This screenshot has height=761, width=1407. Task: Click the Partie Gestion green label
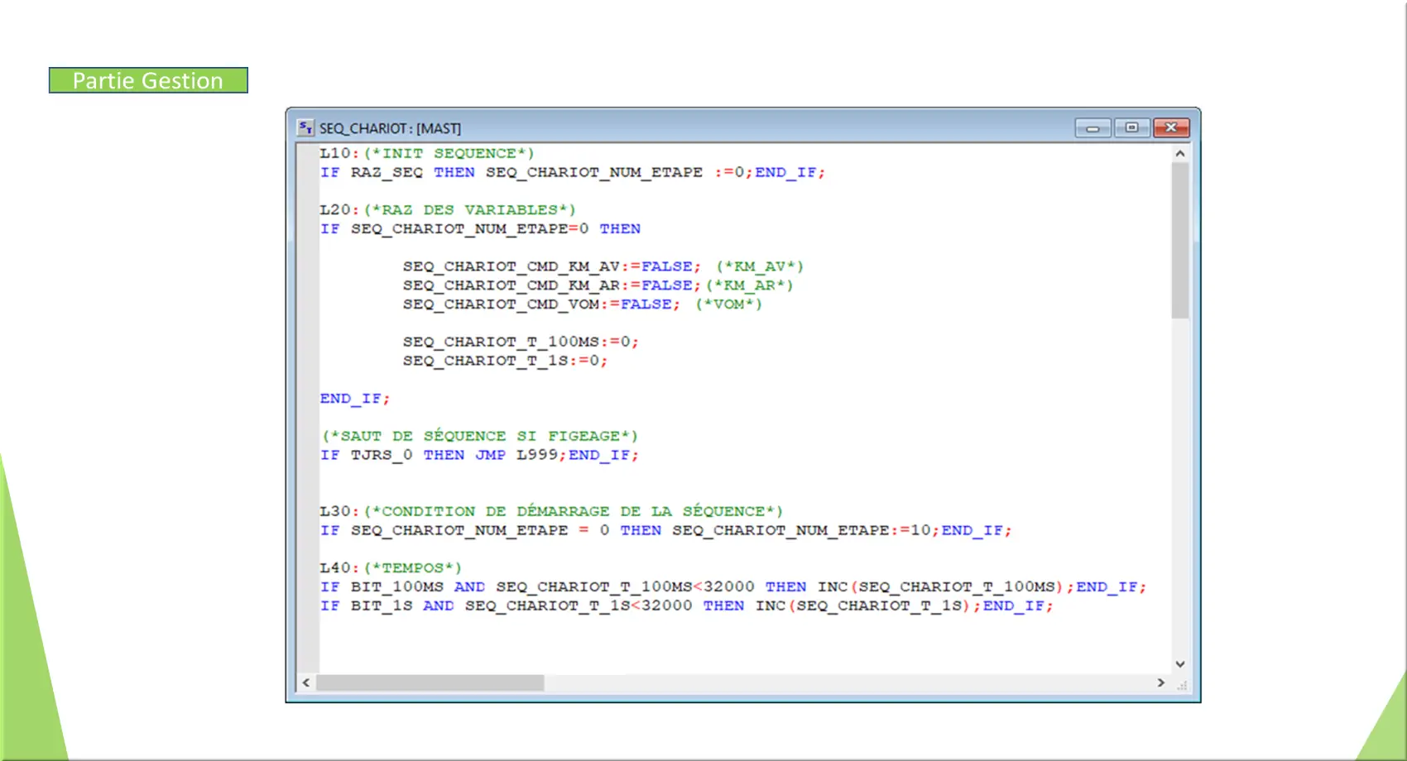click(148, 80)
